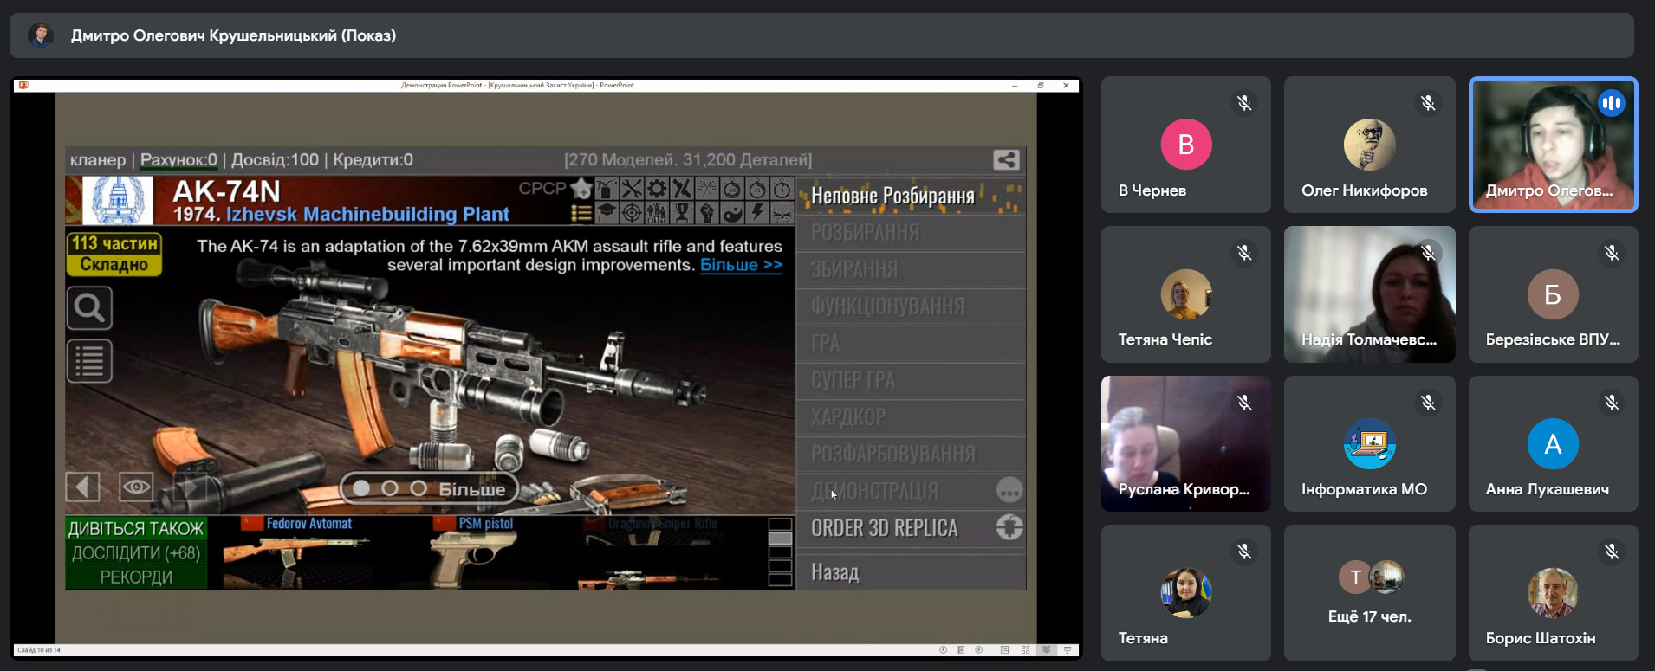
Task: Open PowerPoint slide sorter view
Action: (x=1025, y=649)
